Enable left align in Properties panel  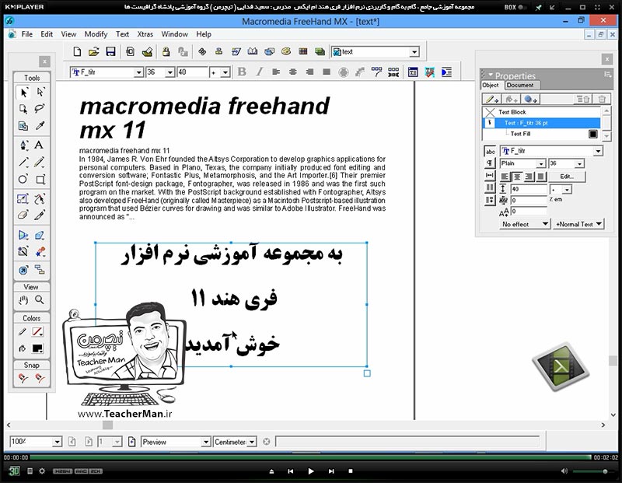click(x=505, y=177)
